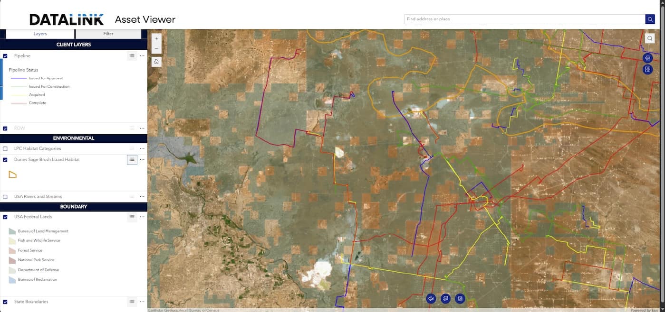Uncheck the Pipeline layer checkbox
The width and height of the screenshot is (665, 312).
click(5, 56)
